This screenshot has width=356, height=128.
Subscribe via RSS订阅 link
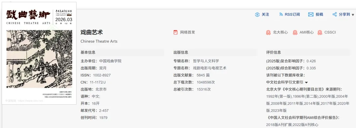point(292,14)
